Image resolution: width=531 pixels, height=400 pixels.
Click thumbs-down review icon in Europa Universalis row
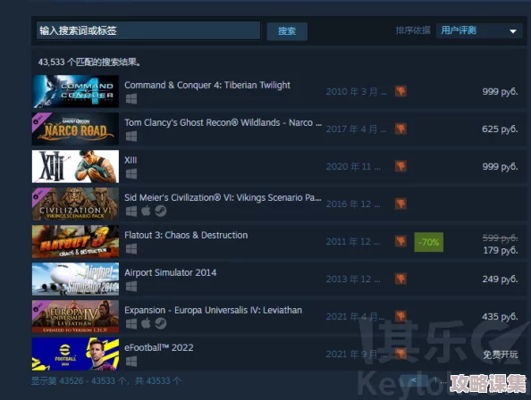400,316
